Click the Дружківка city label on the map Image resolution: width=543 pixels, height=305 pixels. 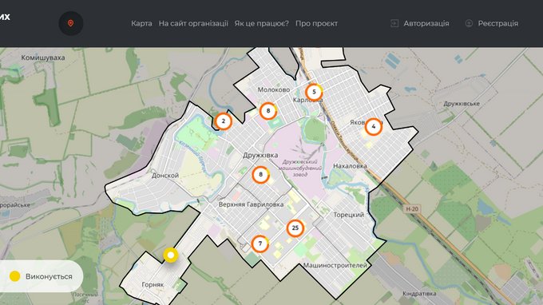[260, 155]
